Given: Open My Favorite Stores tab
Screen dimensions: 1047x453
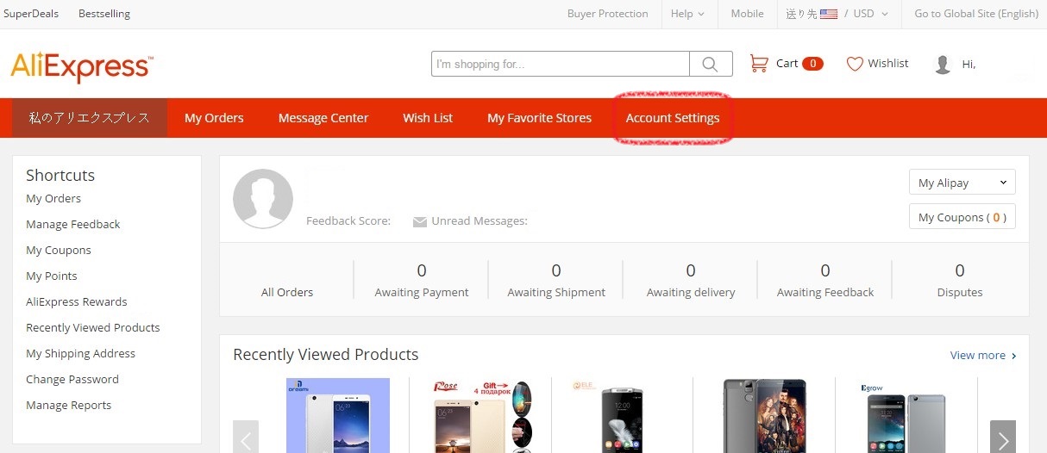Looking at the screenshot, I should point(540,118).
